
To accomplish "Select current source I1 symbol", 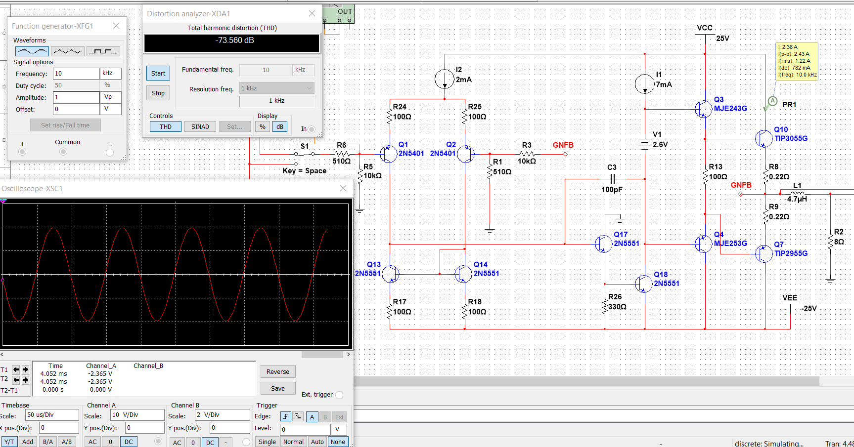I will [645, 84].
